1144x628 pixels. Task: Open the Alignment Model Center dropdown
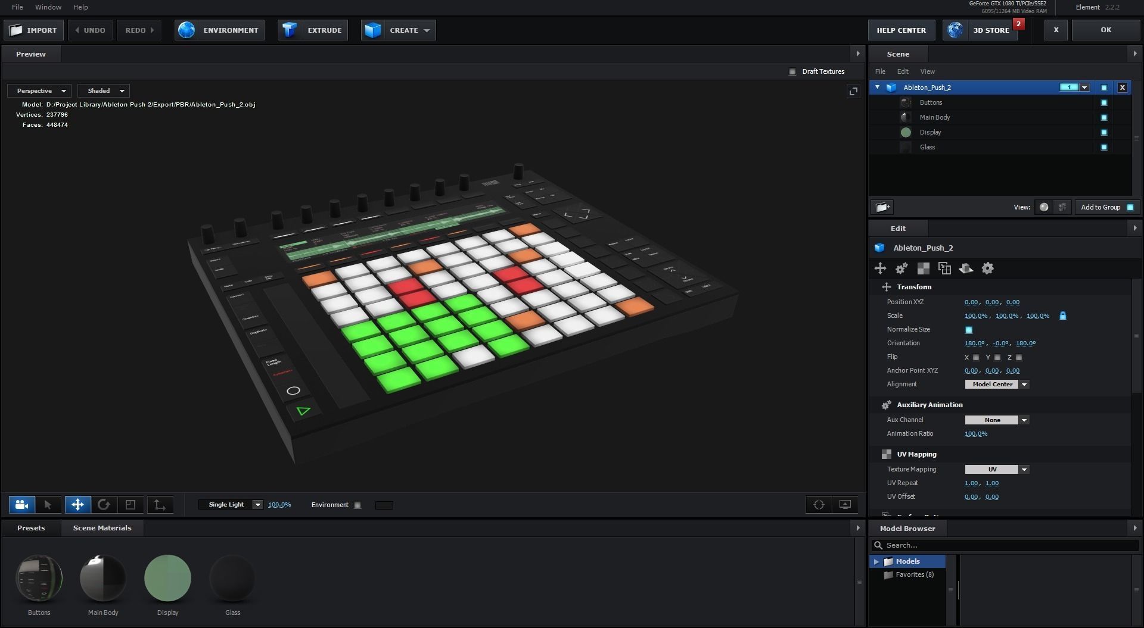click(997, 385)
